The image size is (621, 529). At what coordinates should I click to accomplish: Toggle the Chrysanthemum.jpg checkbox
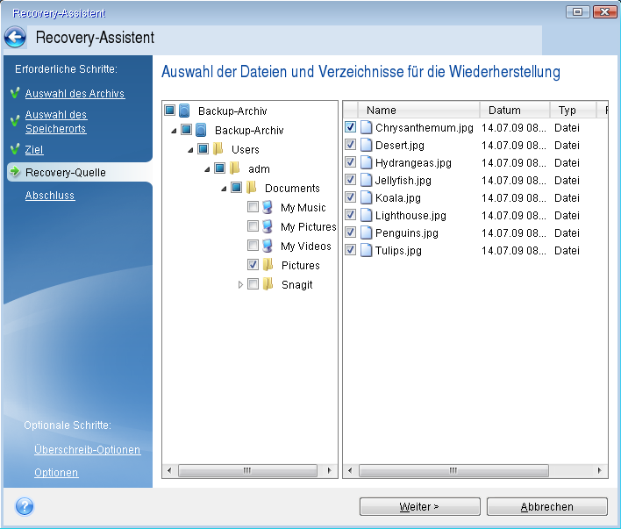click(x=351, y=127)
